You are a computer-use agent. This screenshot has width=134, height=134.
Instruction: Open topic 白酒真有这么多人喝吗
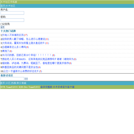coord(15,47)
